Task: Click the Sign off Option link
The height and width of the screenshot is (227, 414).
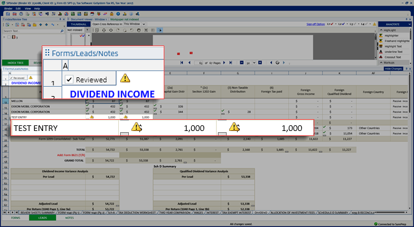Action: [x=316, y=24]
